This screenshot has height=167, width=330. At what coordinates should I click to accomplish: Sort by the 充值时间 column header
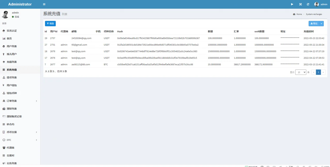pyautogui.click(x=309, y=32)
